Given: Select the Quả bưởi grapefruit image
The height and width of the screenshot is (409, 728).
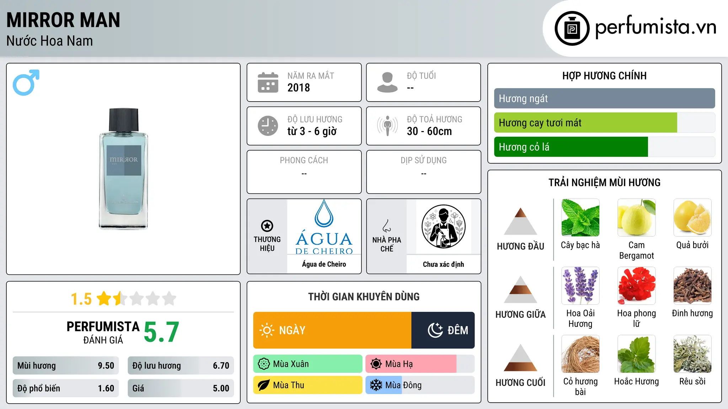Looking at the screenshot, I should click(x=692, y=218).
